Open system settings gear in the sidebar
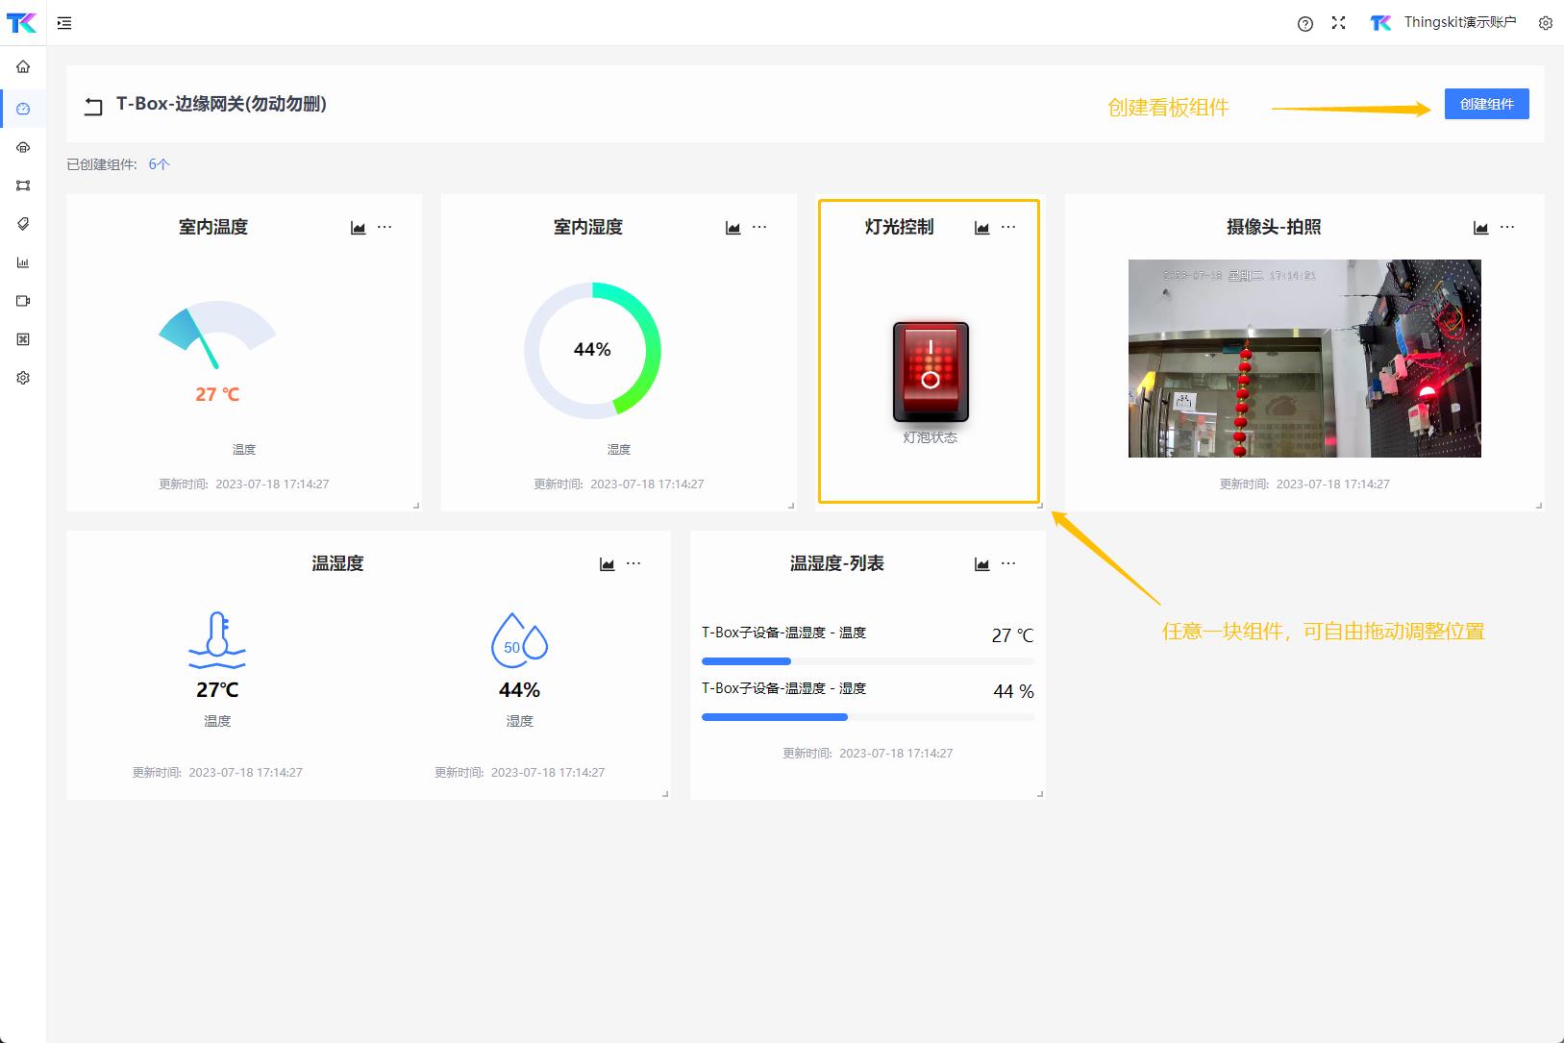Image resolution: width=1564 pixels, height=1043 pixels. (x=23, y=378)
